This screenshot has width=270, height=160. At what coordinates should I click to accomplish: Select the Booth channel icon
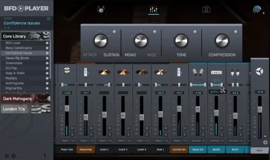point(216,73)
